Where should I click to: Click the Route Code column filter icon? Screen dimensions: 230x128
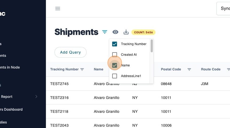pos(228,69)
